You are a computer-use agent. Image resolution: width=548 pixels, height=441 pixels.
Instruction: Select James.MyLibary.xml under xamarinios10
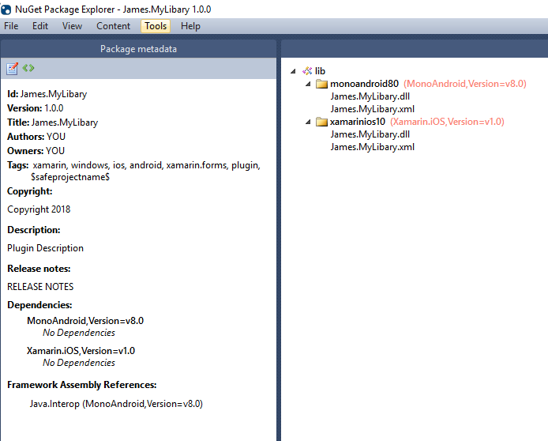pyautogui.click(x=373, y=146)
